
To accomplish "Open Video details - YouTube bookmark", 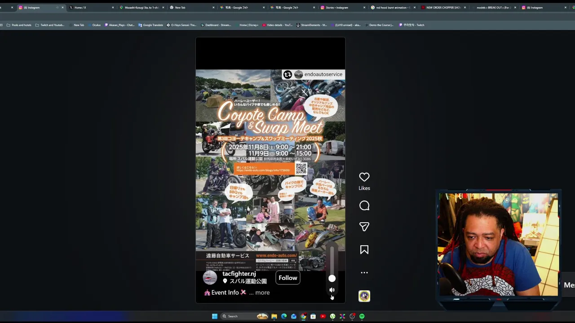I will tap(277, 25).
